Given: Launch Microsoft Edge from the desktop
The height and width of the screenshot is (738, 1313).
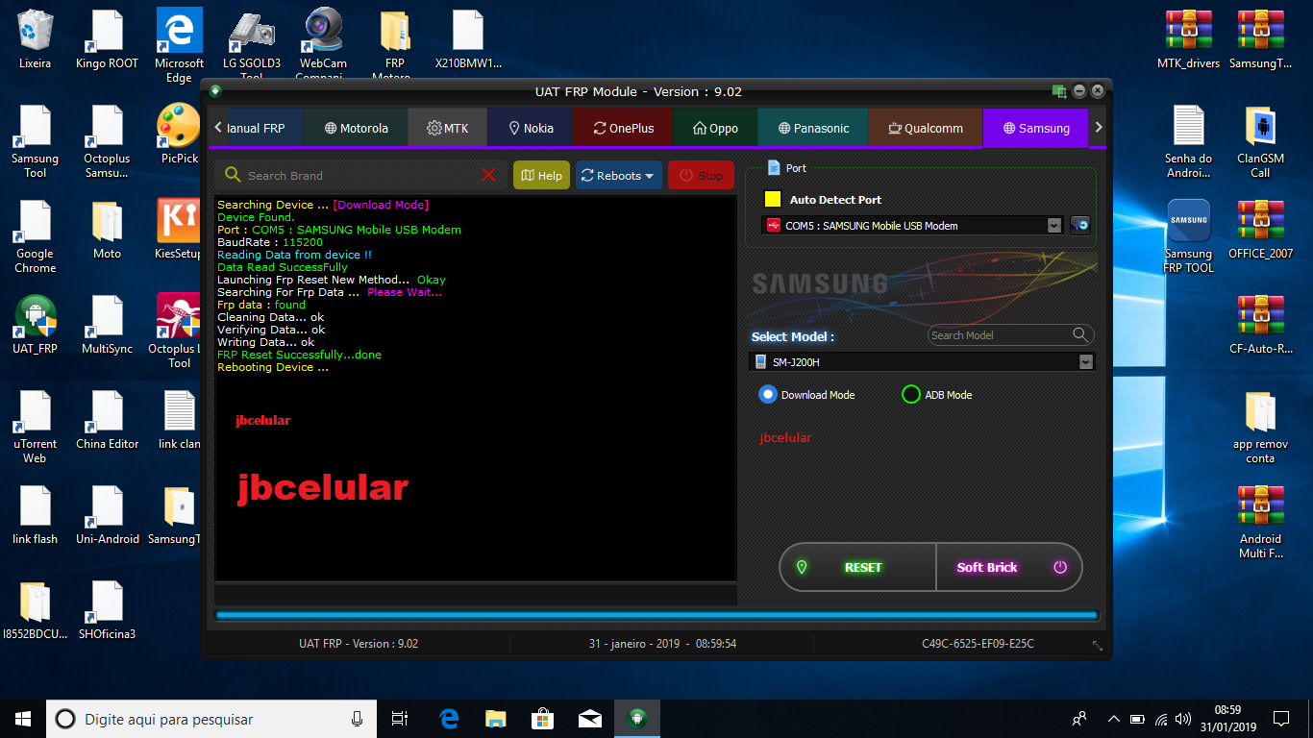Looking at the screenshot, I should (179, 46).
